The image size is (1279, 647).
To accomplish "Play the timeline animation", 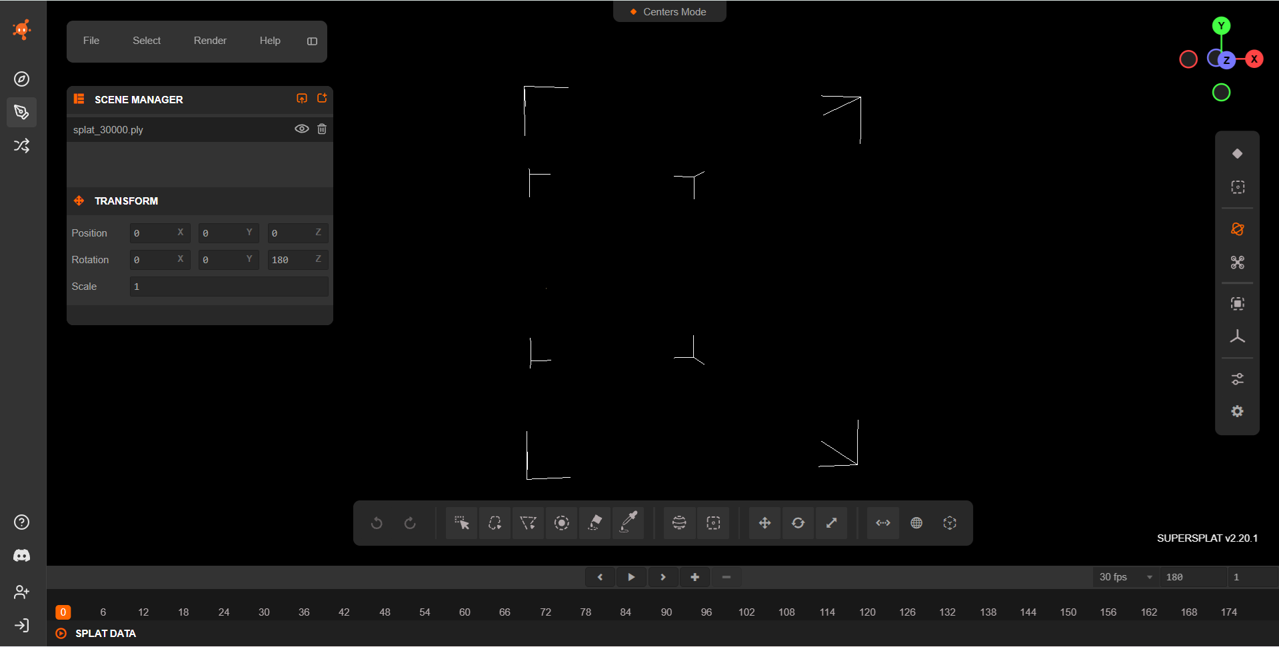I will pos(631,577).
